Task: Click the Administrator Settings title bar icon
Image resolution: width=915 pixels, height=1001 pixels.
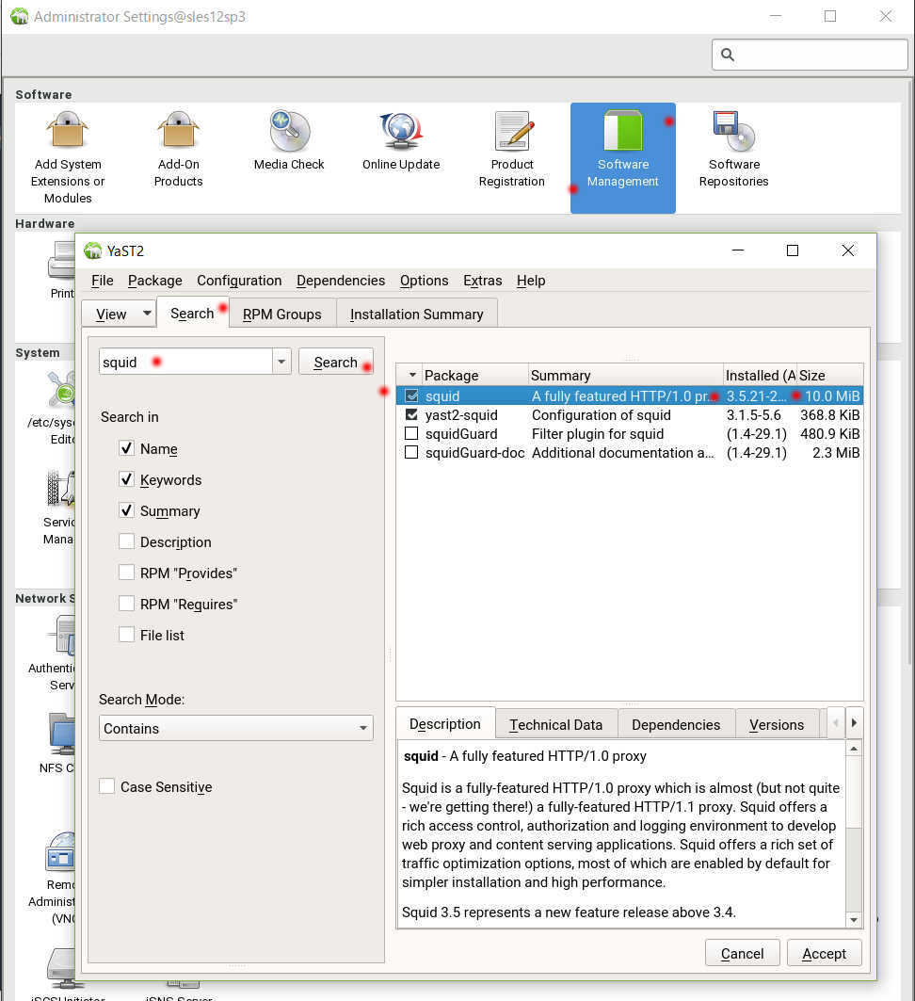Action: (19, 16)
